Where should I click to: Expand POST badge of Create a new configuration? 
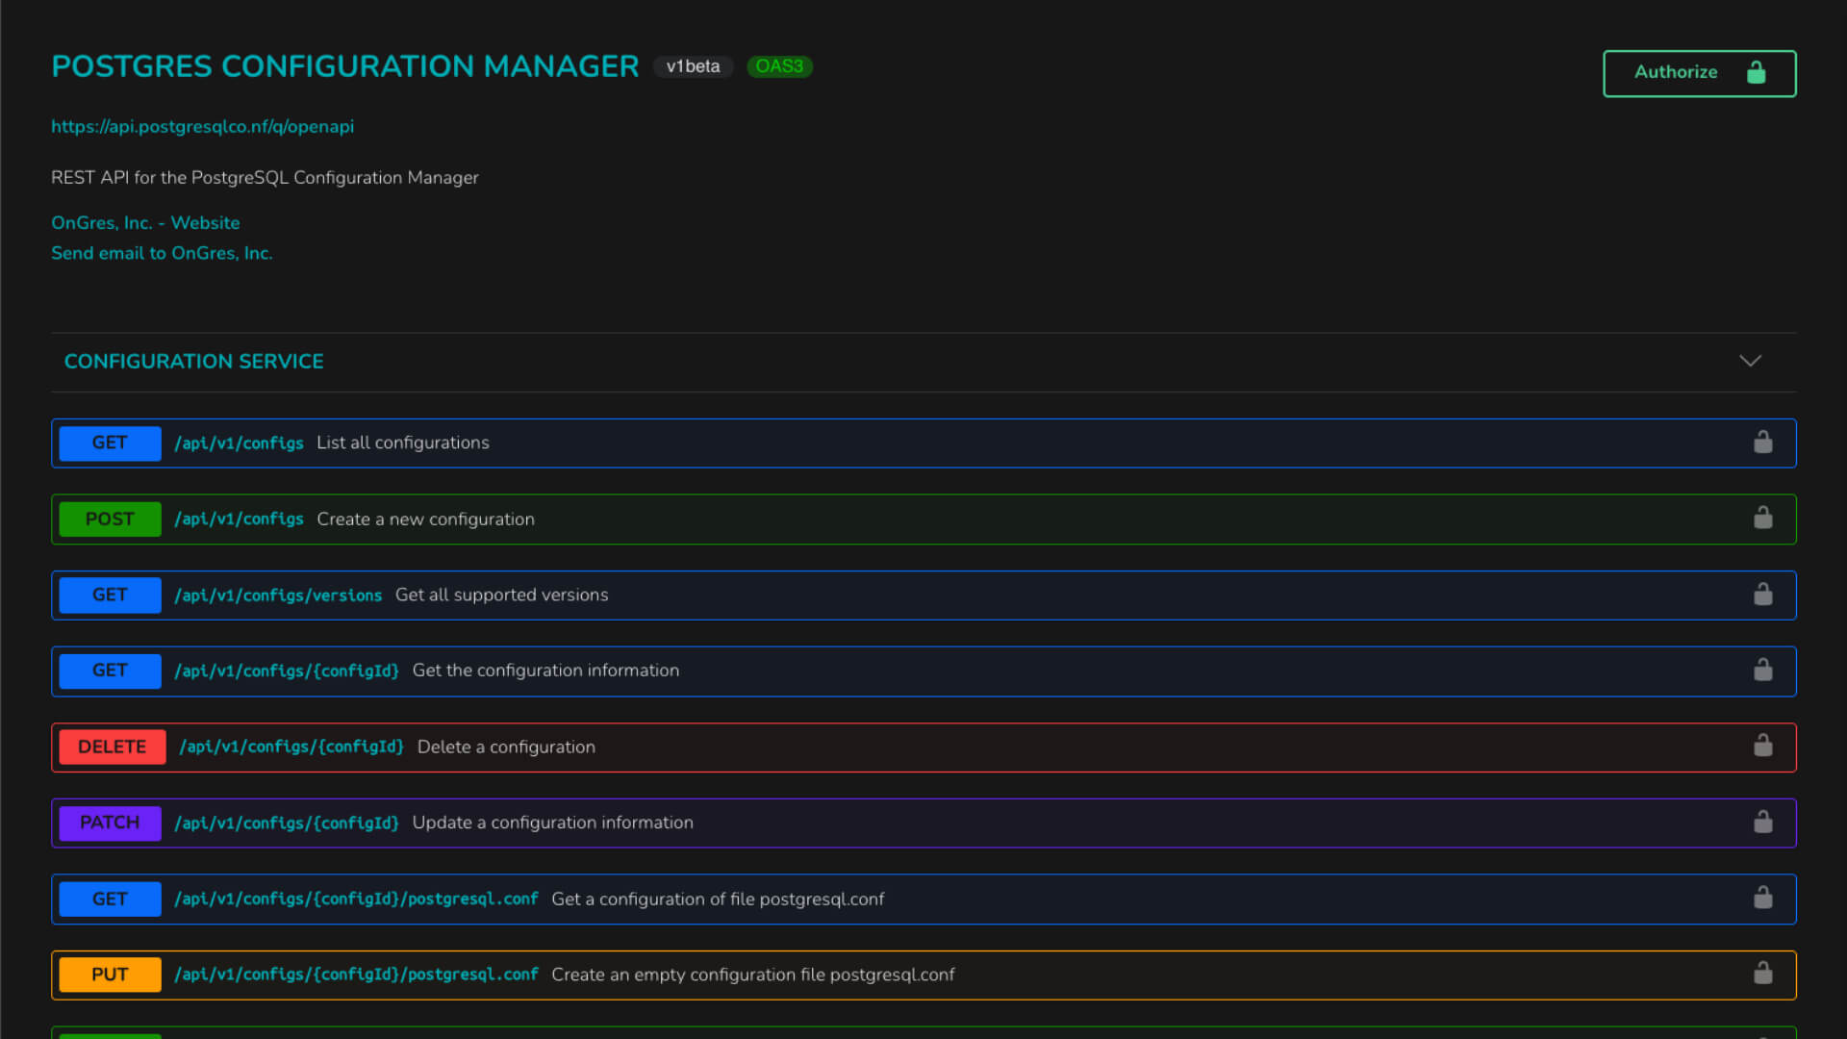[110, 519]
